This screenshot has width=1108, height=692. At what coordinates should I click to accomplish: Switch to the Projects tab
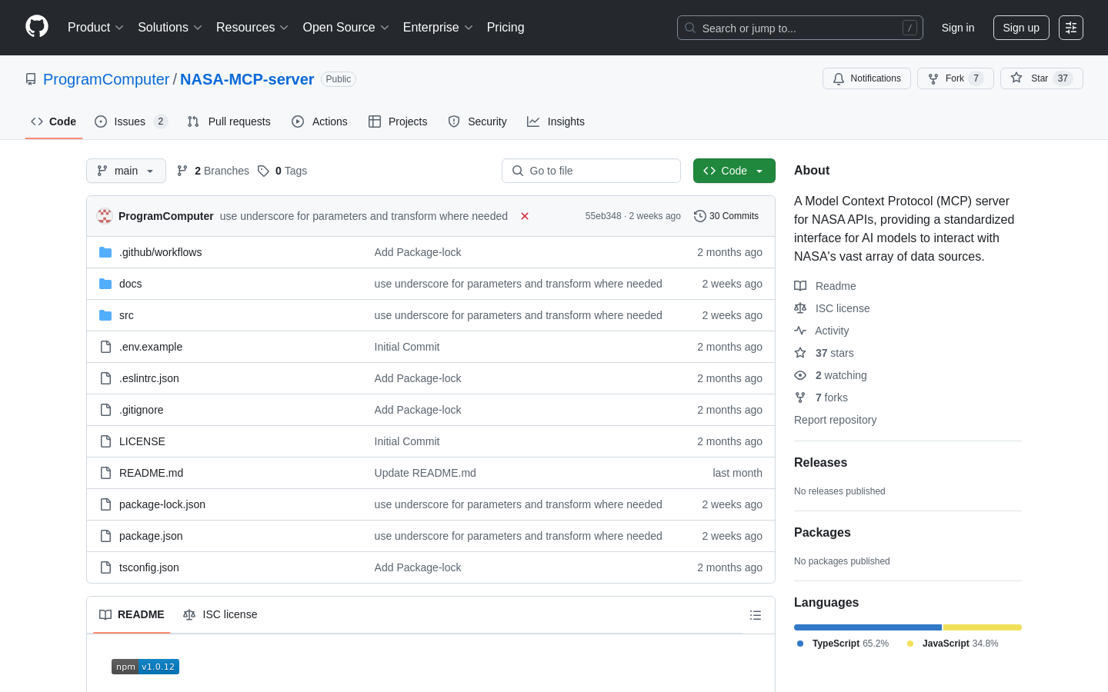[x=398, y=121]
